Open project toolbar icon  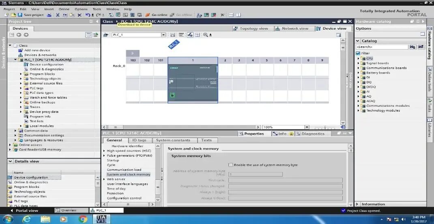pyautogui.click(x=13, y=15)
